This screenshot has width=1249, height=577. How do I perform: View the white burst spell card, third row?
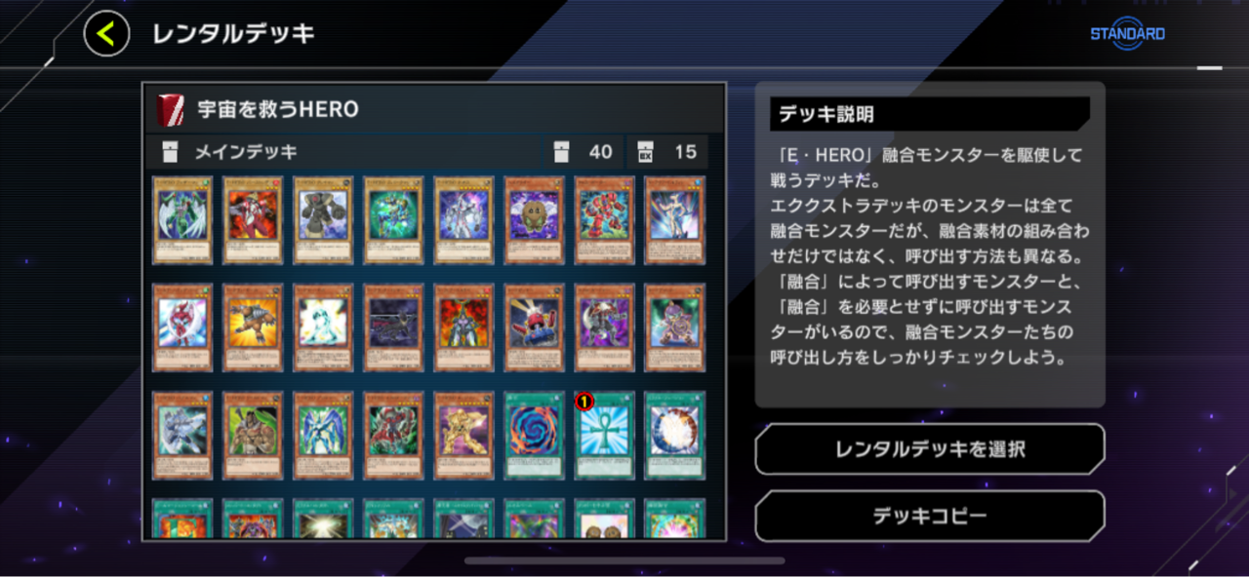674,436
